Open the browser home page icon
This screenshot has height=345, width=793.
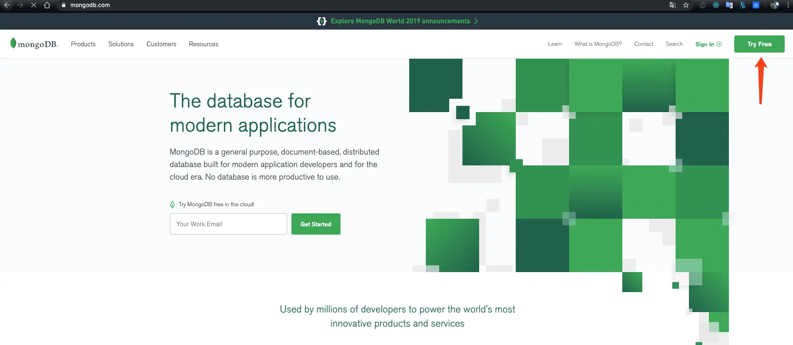pyautogui.click(x=47, y=5)
